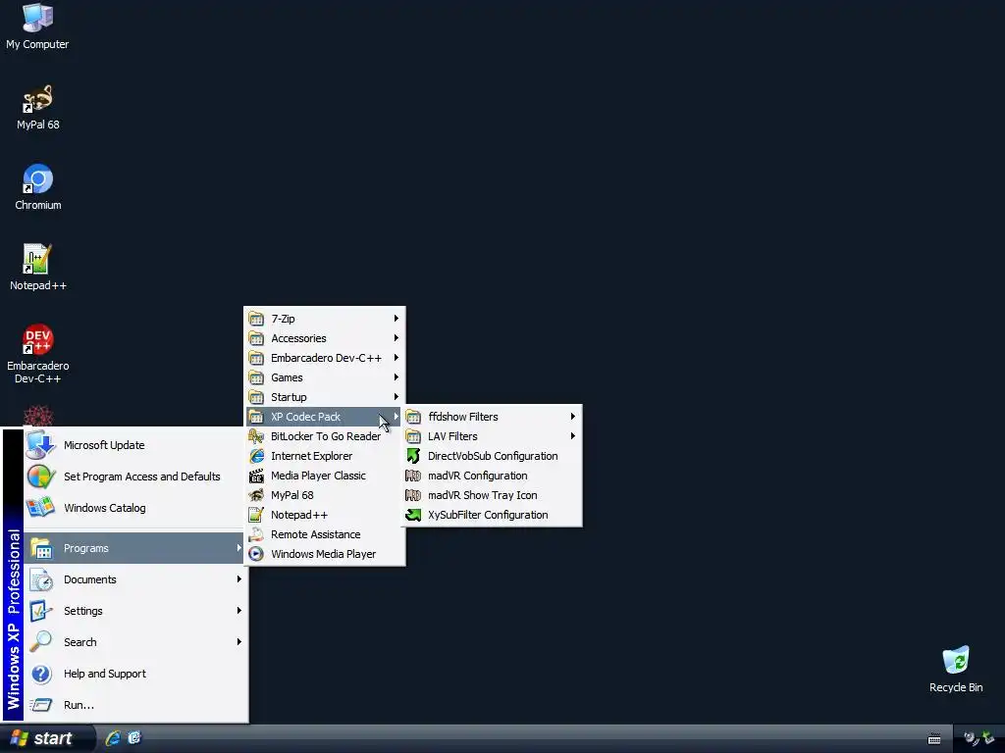Image resolution: width=1005 pixels, height=753 pixels.
Task: Select the Games label
Action: point(287,377)
